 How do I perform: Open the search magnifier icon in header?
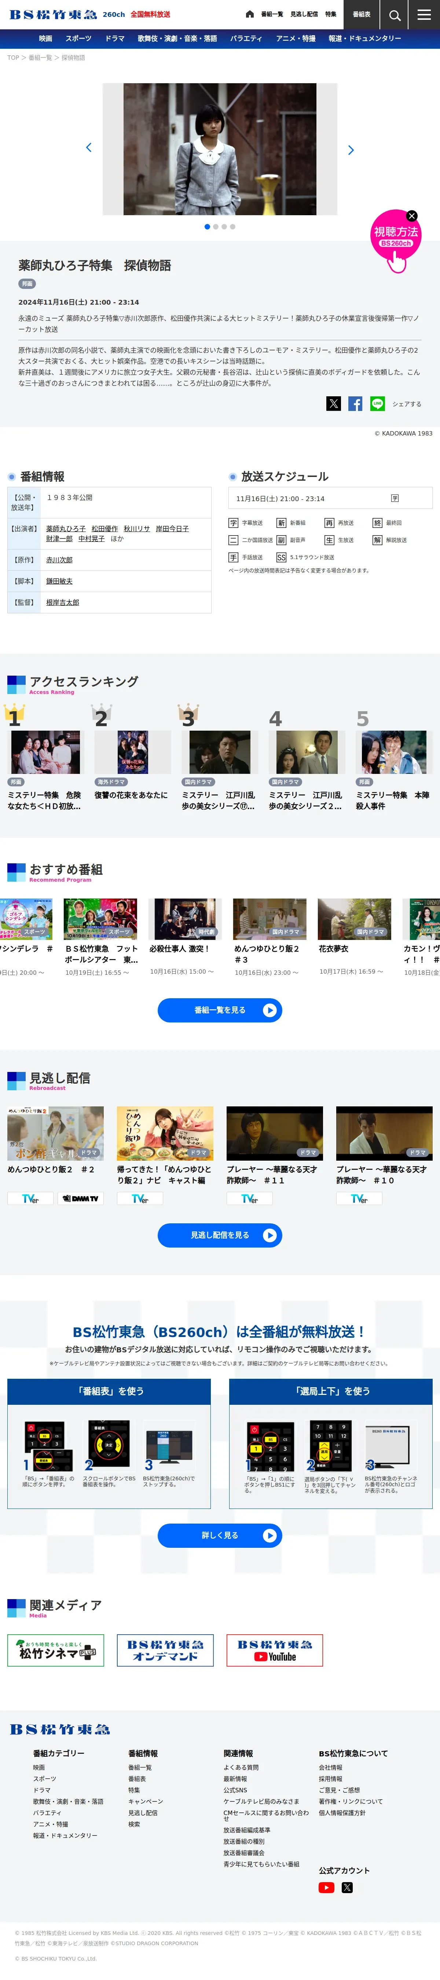(x=394, y=15)
